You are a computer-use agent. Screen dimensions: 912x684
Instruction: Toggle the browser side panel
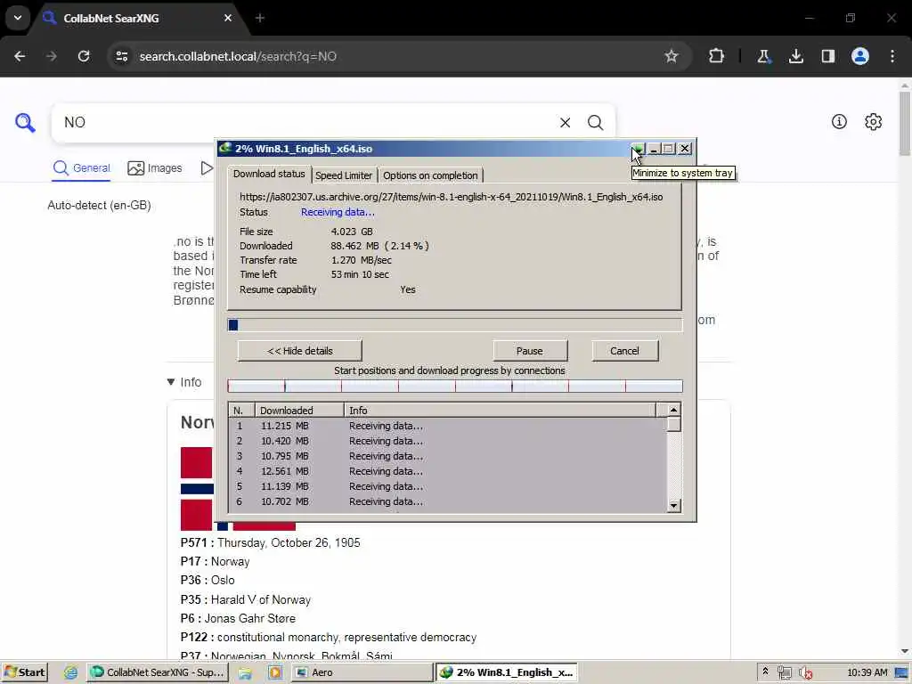pyautogui.click(x=827, y=56)
